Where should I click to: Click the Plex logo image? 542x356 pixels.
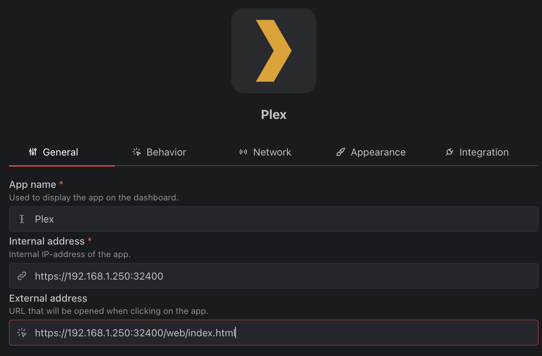(x=274, y=51)
